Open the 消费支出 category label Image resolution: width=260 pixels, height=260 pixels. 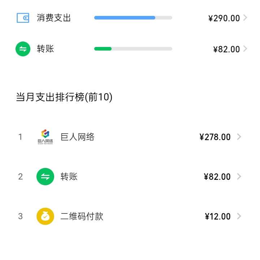(x=54, y=18)
